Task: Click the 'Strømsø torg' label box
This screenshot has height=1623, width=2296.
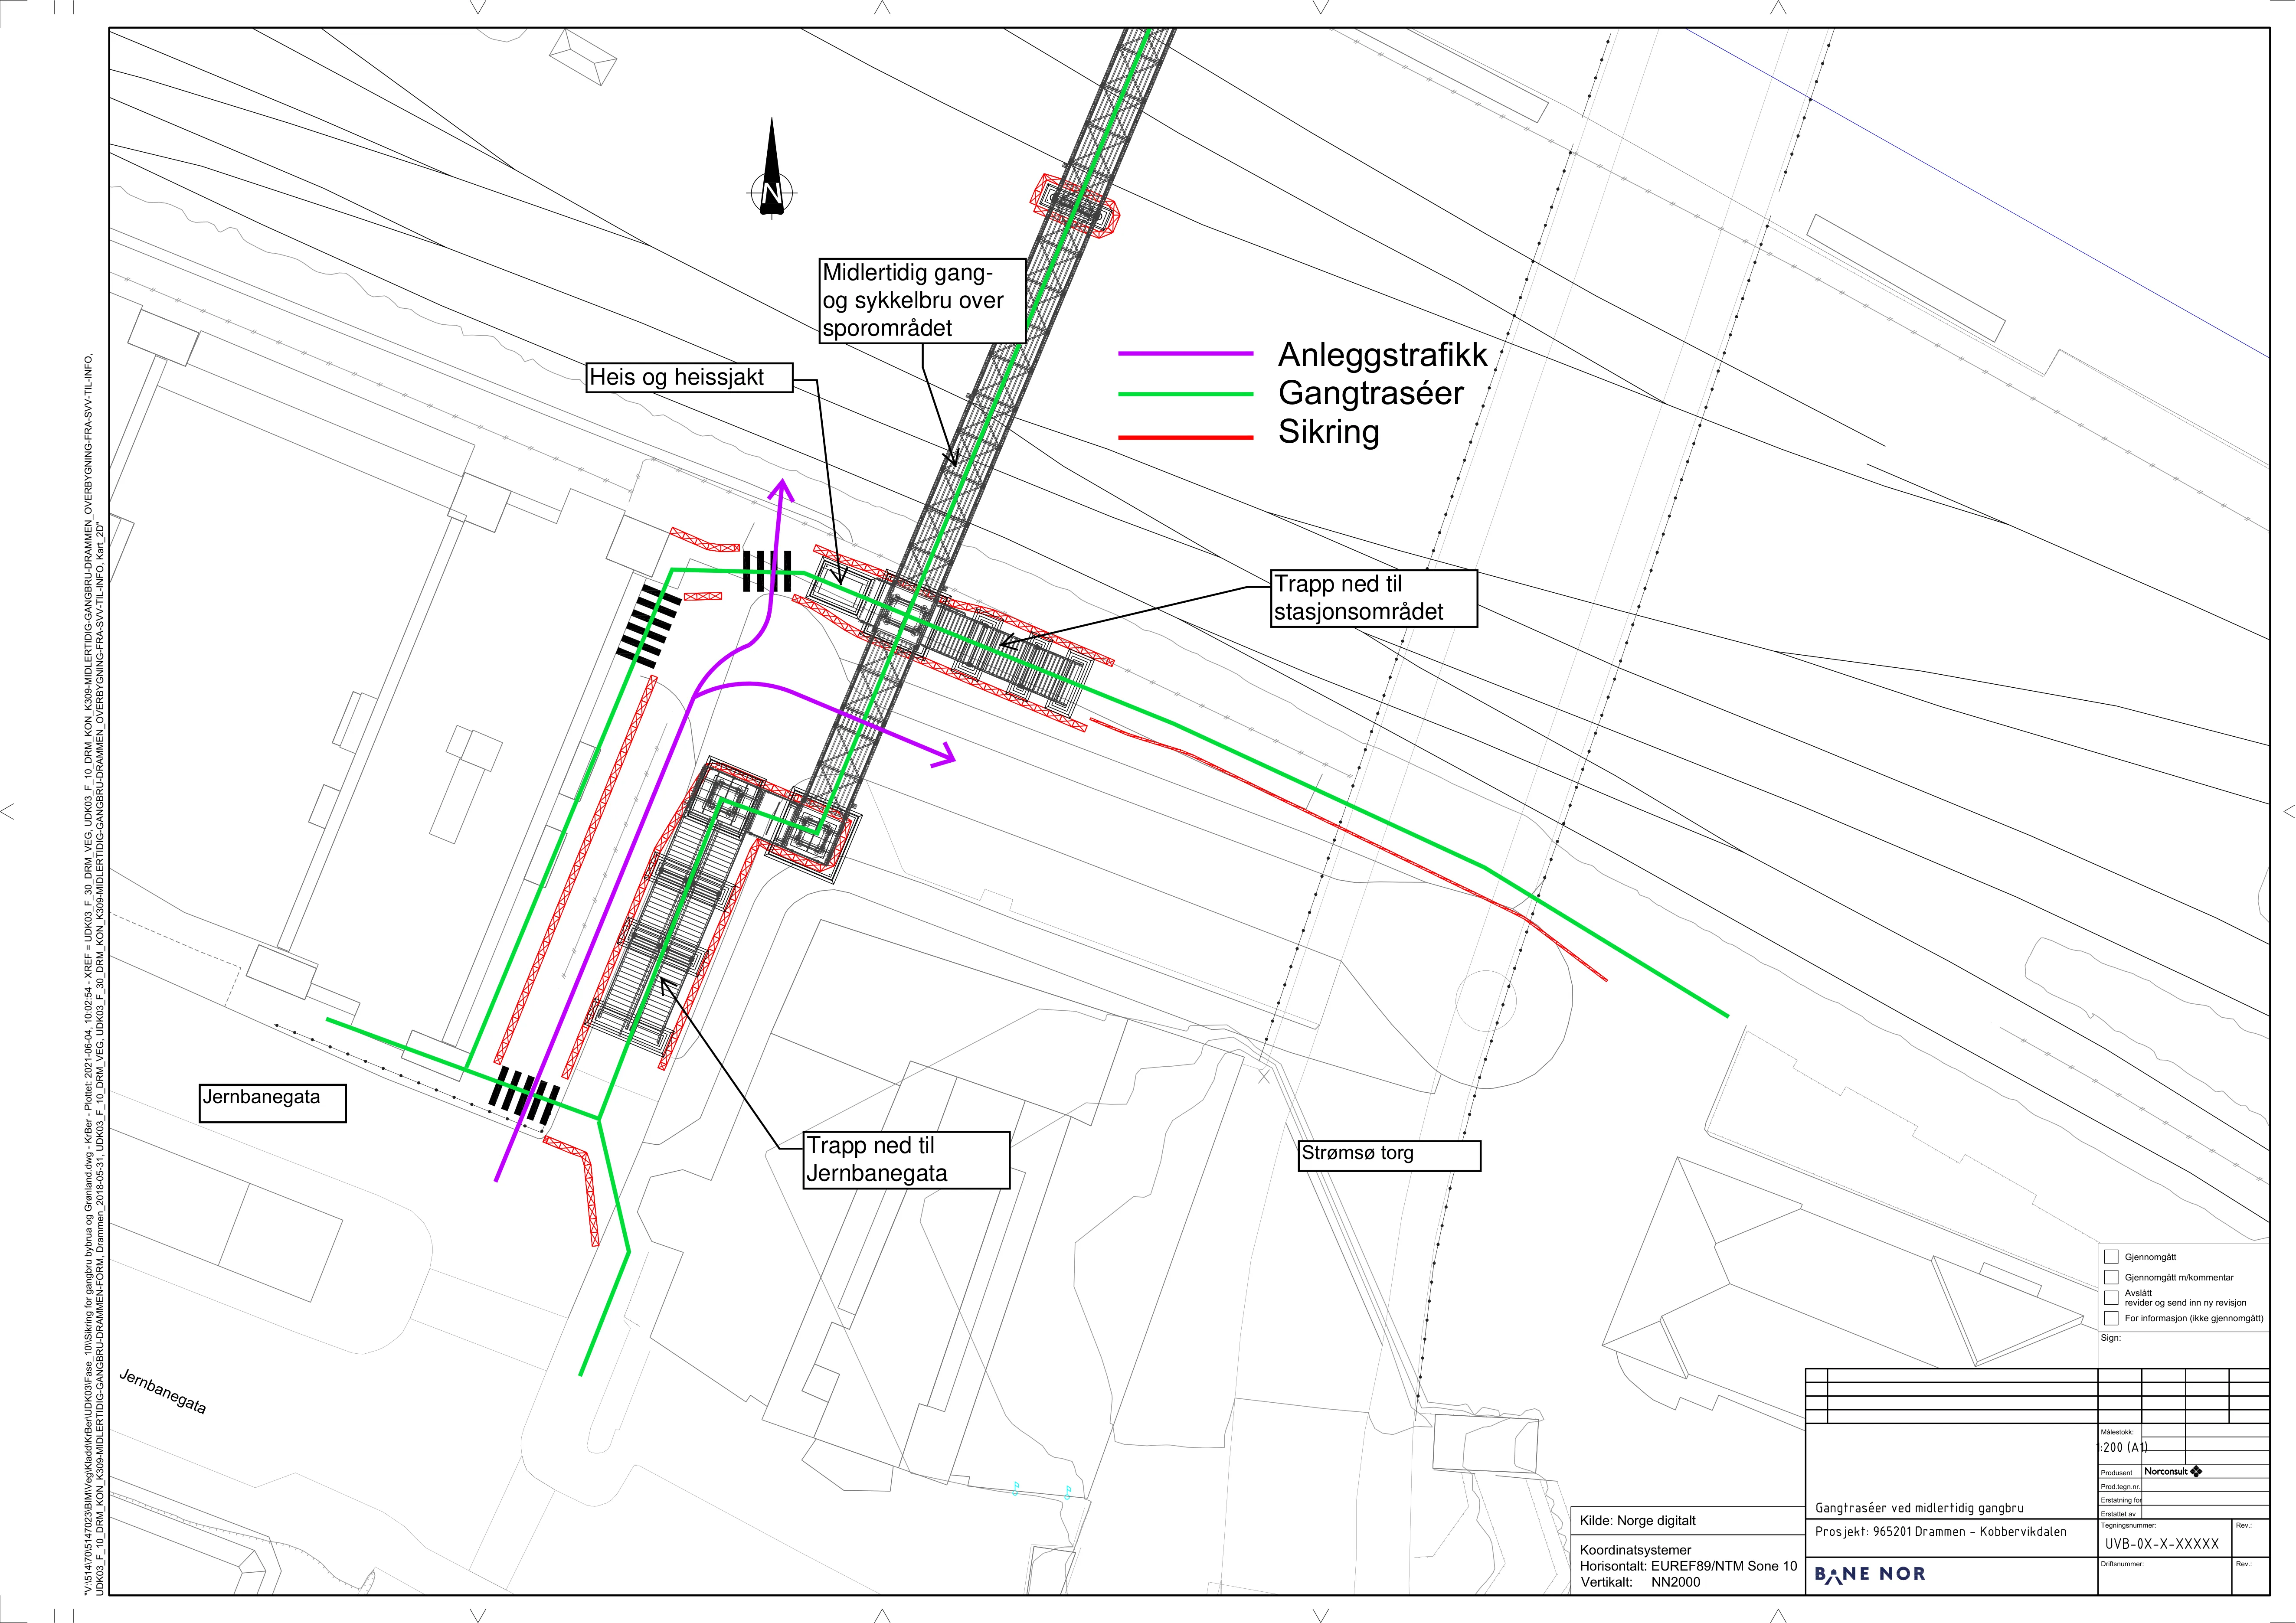Action: (1389, 1155)
